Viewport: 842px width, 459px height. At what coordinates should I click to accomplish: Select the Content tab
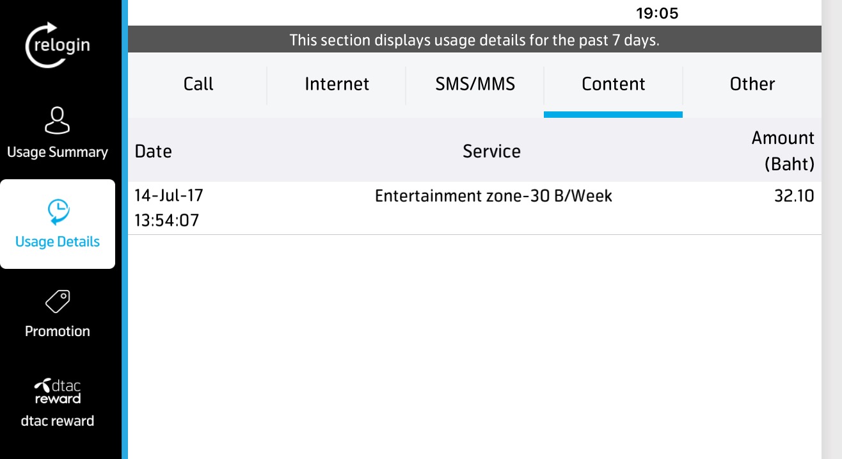pyautogui.click(x=613, y=84)
